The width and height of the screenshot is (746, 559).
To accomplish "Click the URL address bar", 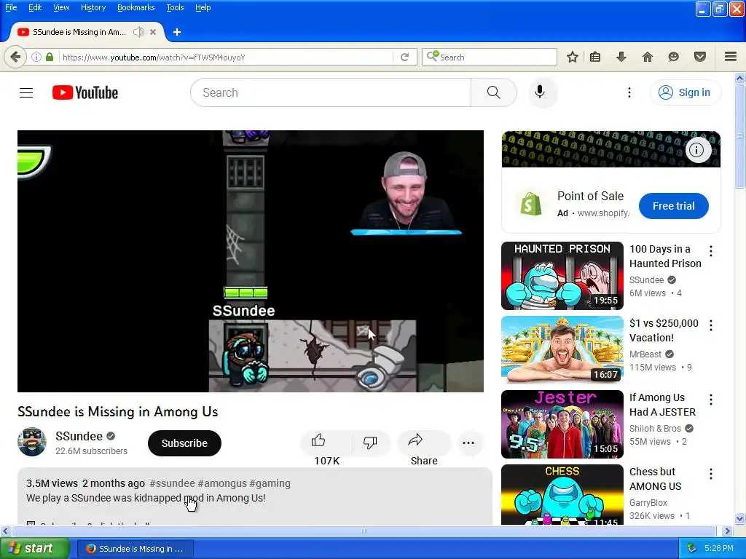I will [x=226, y=57].
